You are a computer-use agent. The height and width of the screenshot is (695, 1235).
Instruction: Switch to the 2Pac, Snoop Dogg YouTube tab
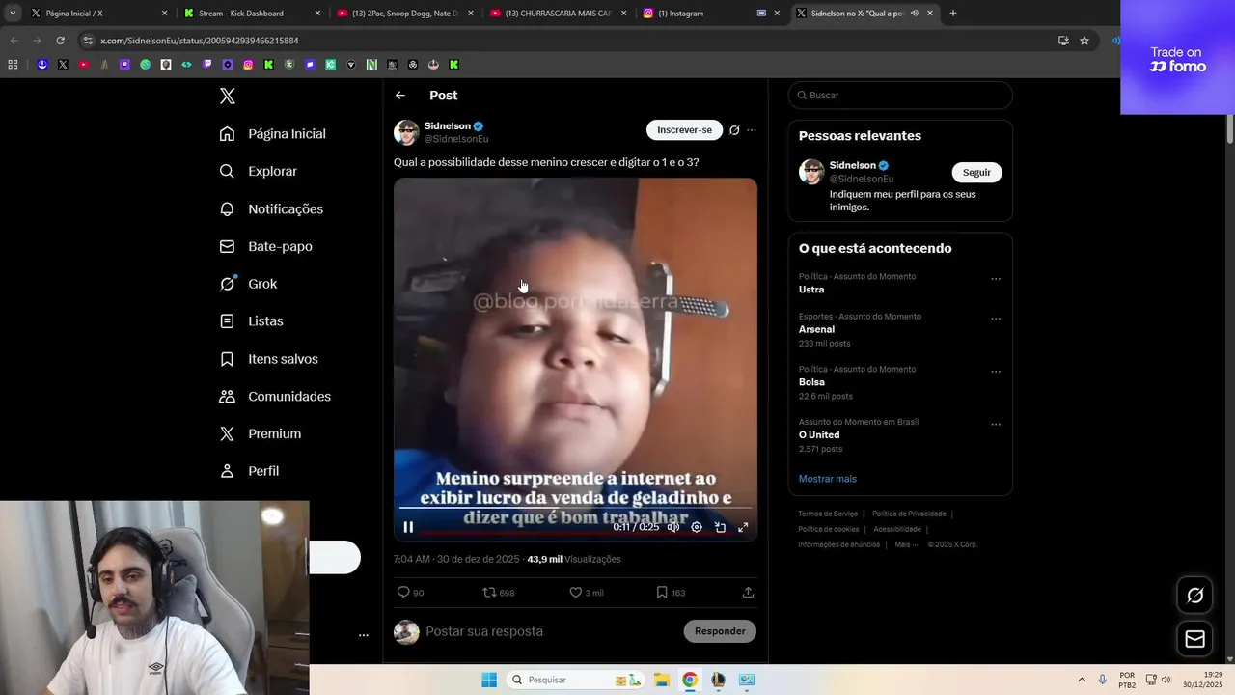coord(404,14)
